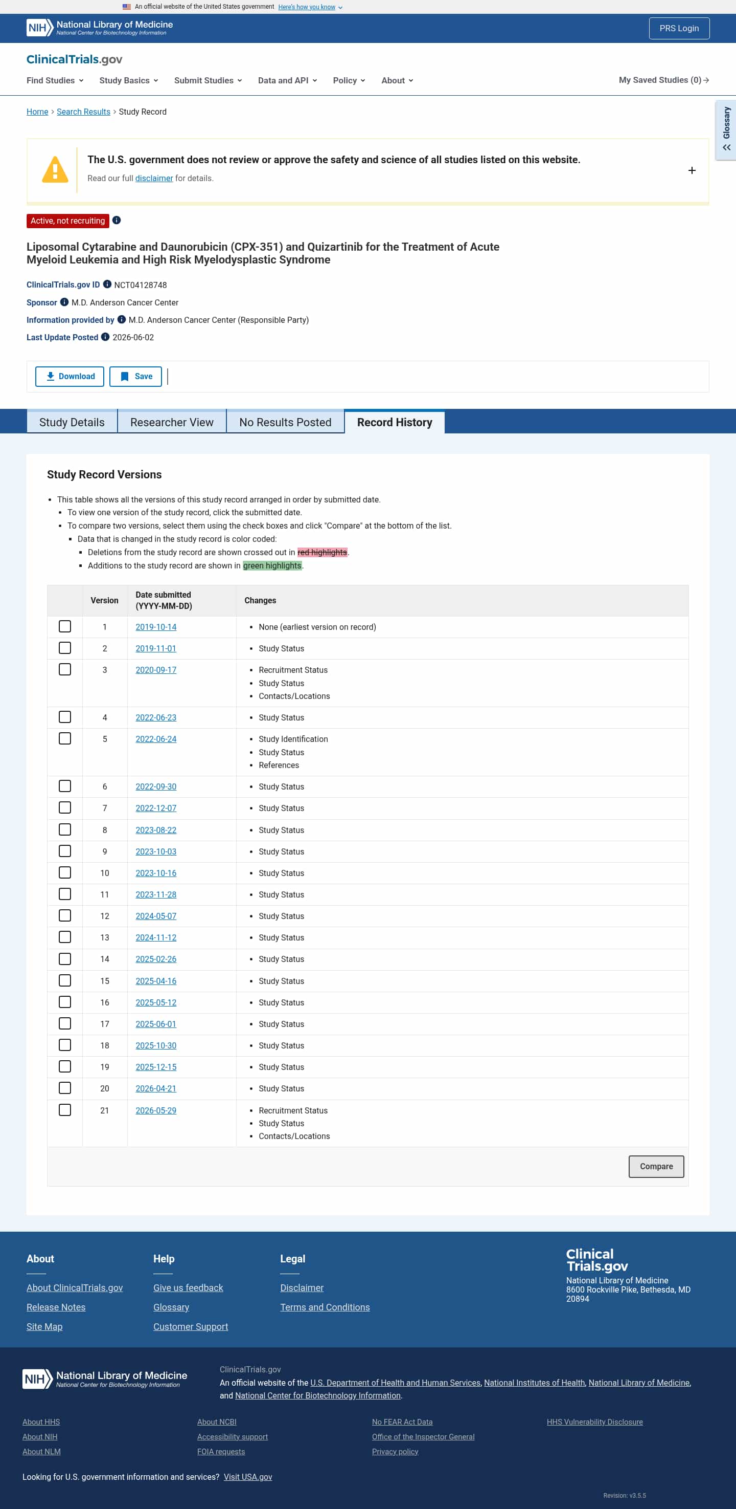Screen dimensions: 736x1509
Task: Click the info icon beside Active, not recruiting
Action: [x=117, y=220]
